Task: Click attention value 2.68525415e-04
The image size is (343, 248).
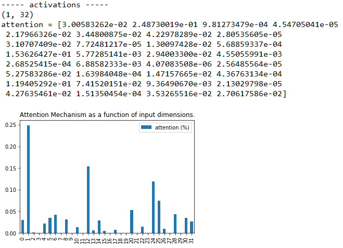Action: (x=39, y=64)
